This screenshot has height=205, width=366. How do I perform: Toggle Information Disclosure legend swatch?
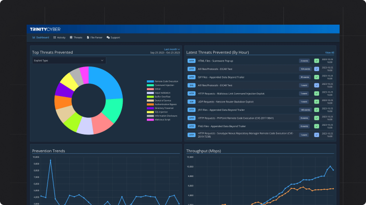(x=150, y=116)
